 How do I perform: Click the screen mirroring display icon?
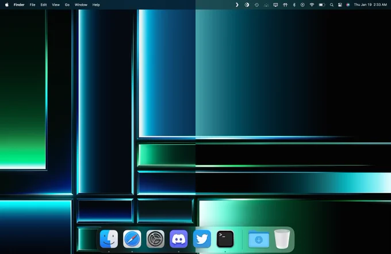pyautogui.click(x=275, y=5)
